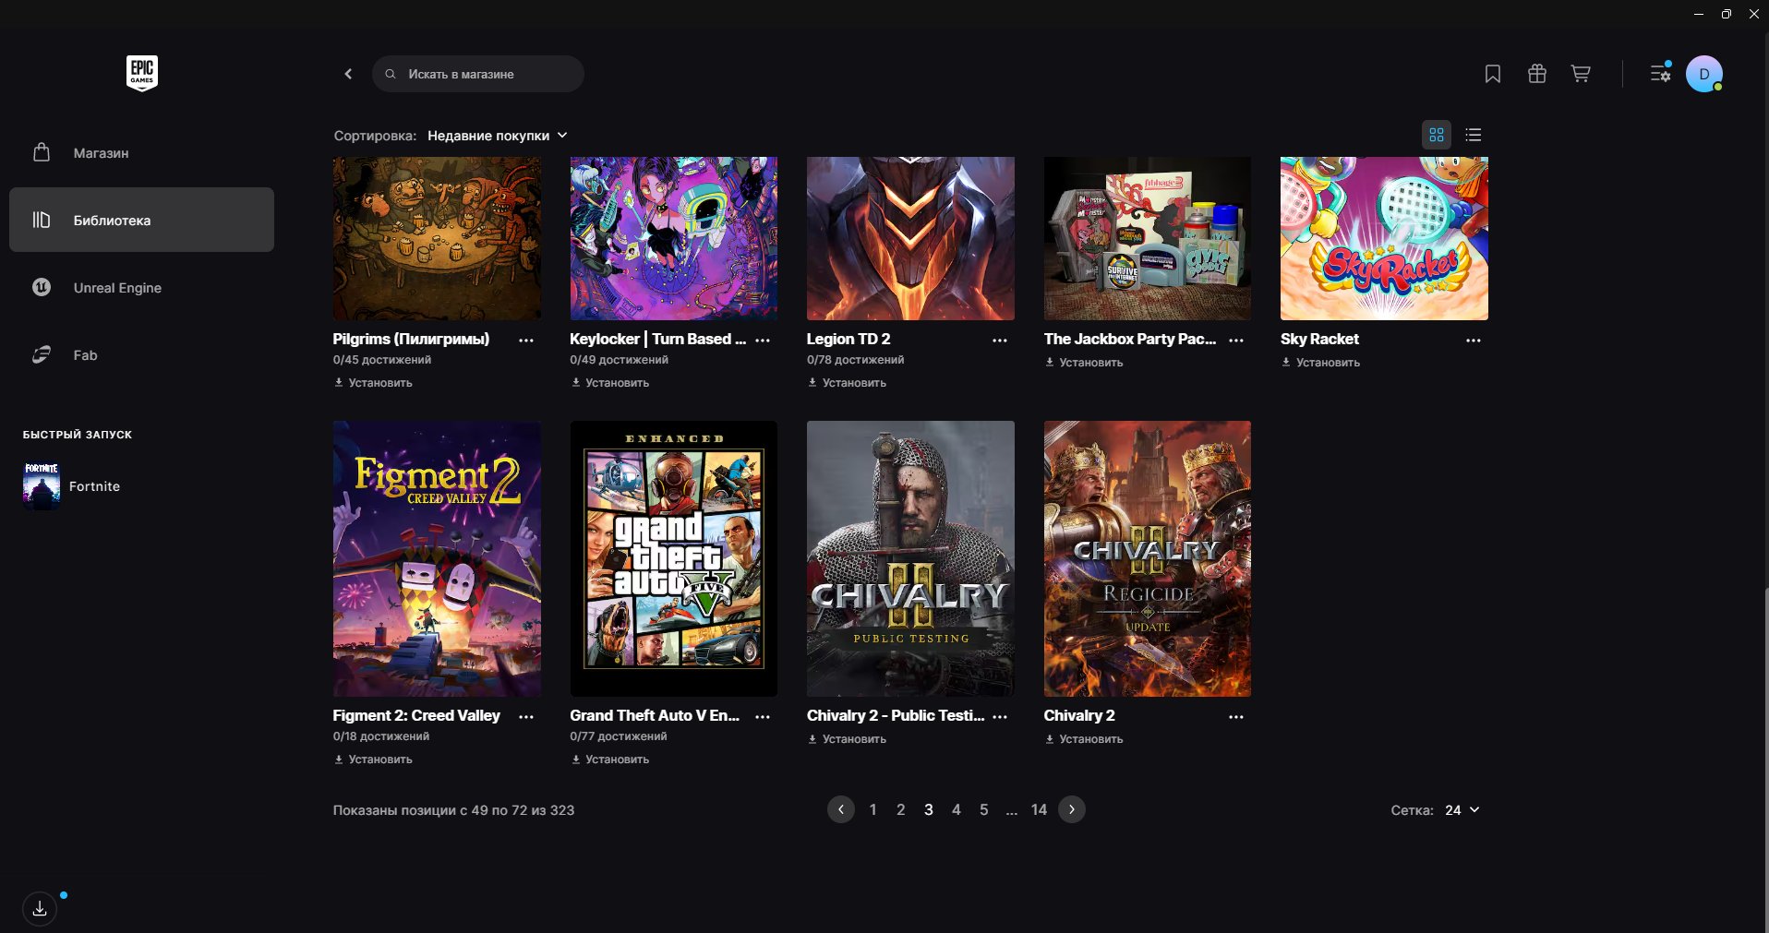Open more options for Chivalry 2 Public Testing
This screenshot has width=1769, height=933.
[1000, 717]
